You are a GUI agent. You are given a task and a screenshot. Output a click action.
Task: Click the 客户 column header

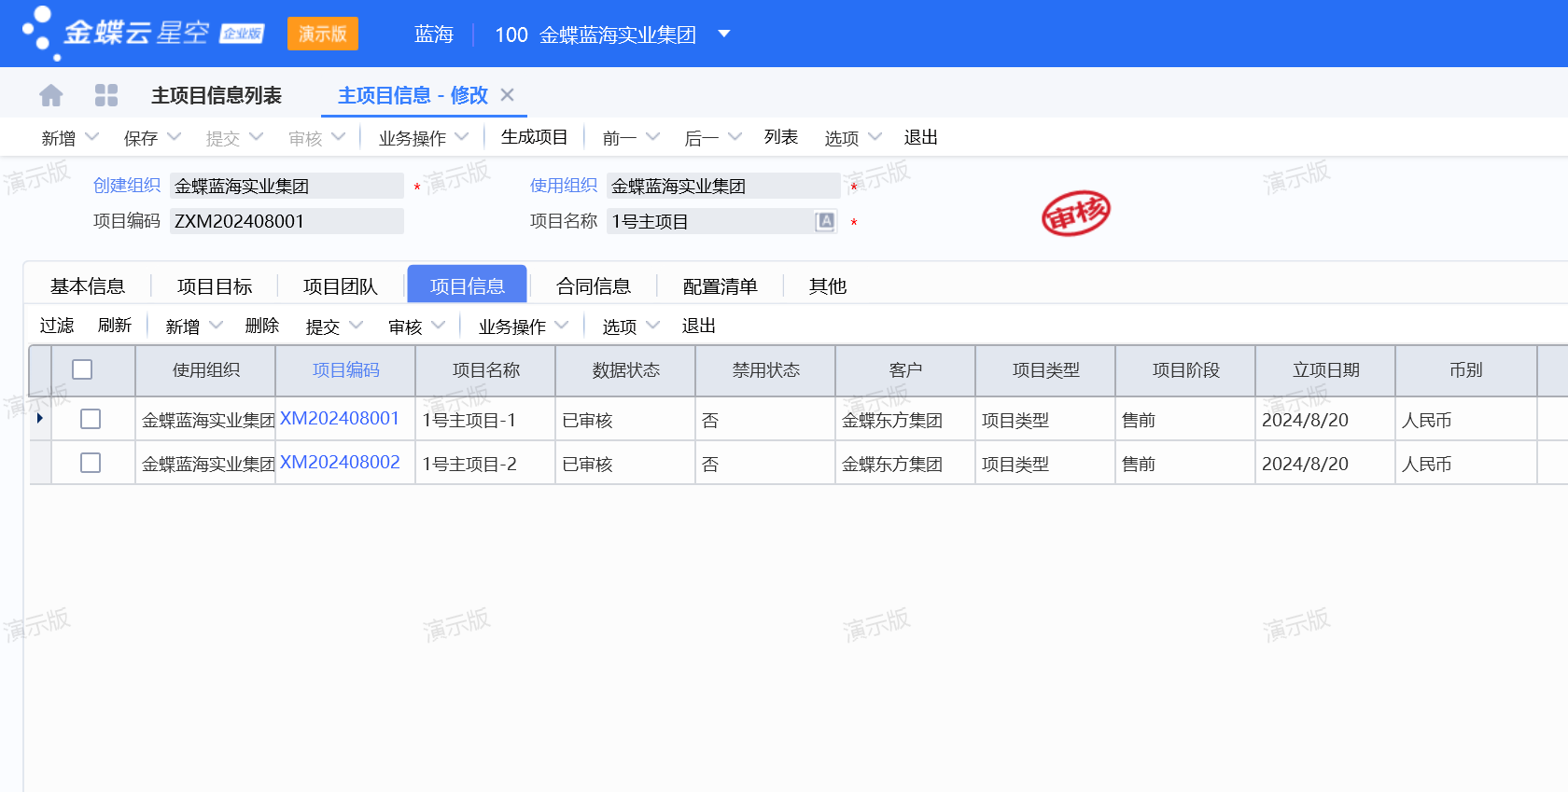(x=906, y=370)
